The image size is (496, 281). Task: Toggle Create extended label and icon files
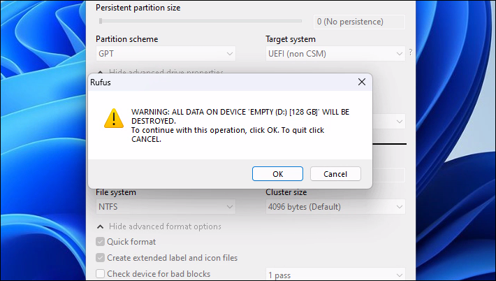(100, 257)
